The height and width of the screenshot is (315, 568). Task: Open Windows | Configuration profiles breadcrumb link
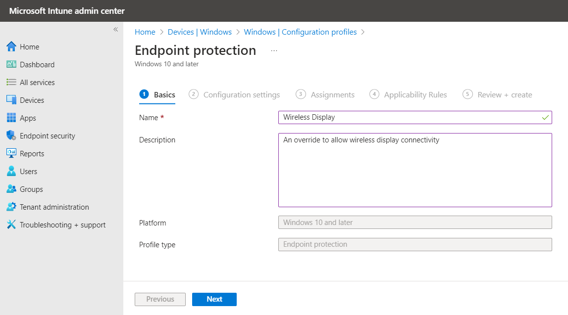click(x=300, y=32)
